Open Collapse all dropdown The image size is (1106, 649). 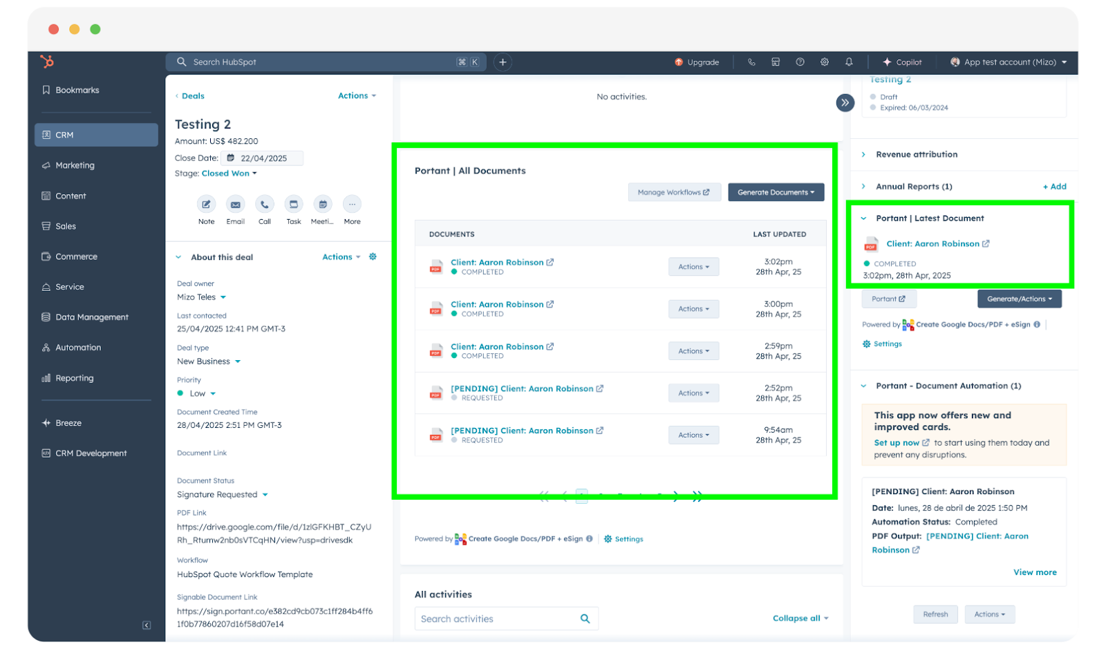point(800,619)
